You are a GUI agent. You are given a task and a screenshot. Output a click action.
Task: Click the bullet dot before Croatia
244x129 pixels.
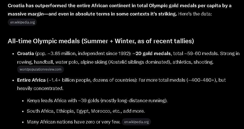point(13,54)
